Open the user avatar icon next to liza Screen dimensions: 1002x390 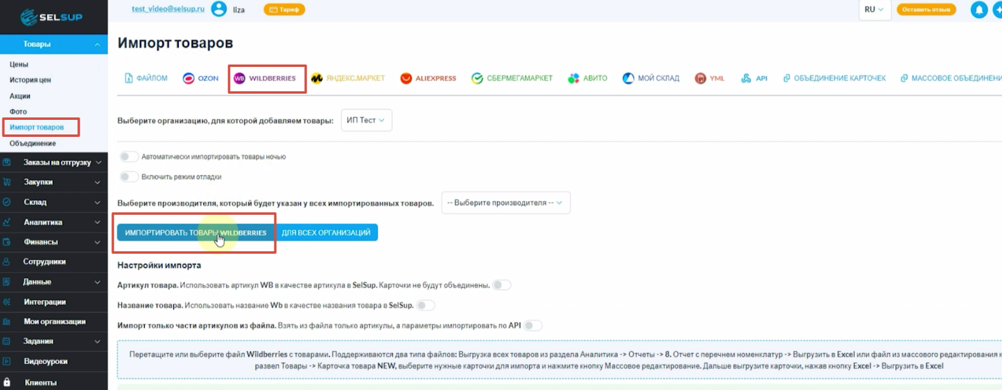tap(219, 9)
